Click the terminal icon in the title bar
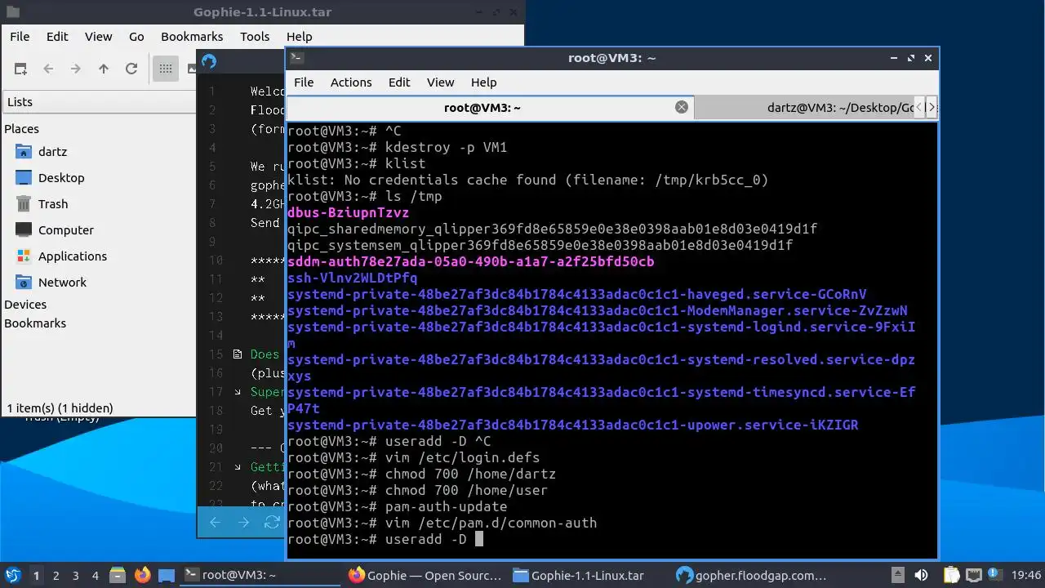The width and height of the screenshot is (1045, 588). (297, 58)
